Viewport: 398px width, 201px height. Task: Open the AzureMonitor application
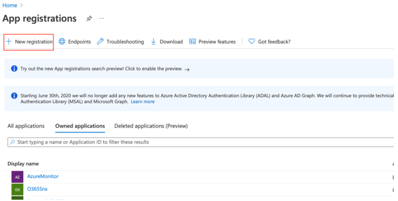pos(43,176)
